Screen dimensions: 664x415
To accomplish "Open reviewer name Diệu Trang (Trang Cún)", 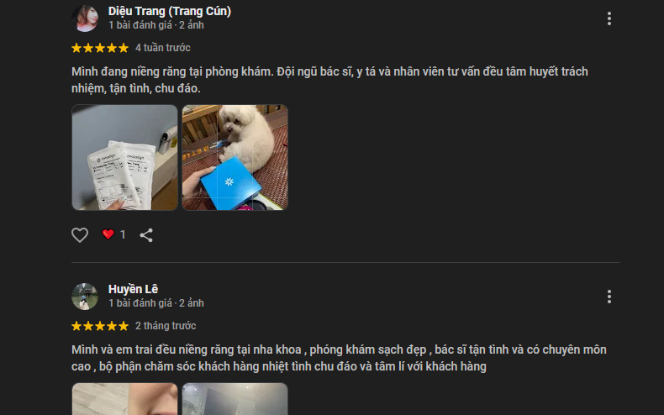I will [x=170, y=12].
